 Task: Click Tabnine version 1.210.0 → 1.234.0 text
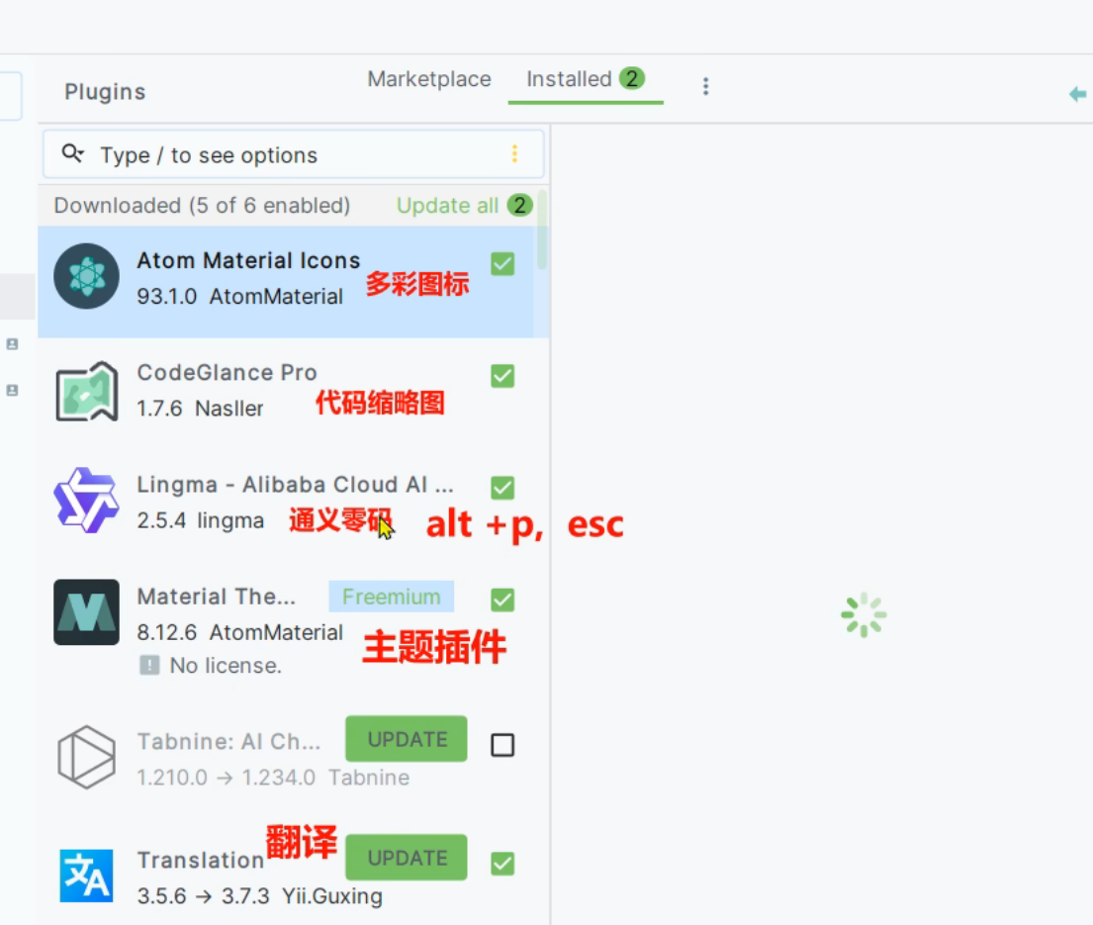tap(226, 778)
